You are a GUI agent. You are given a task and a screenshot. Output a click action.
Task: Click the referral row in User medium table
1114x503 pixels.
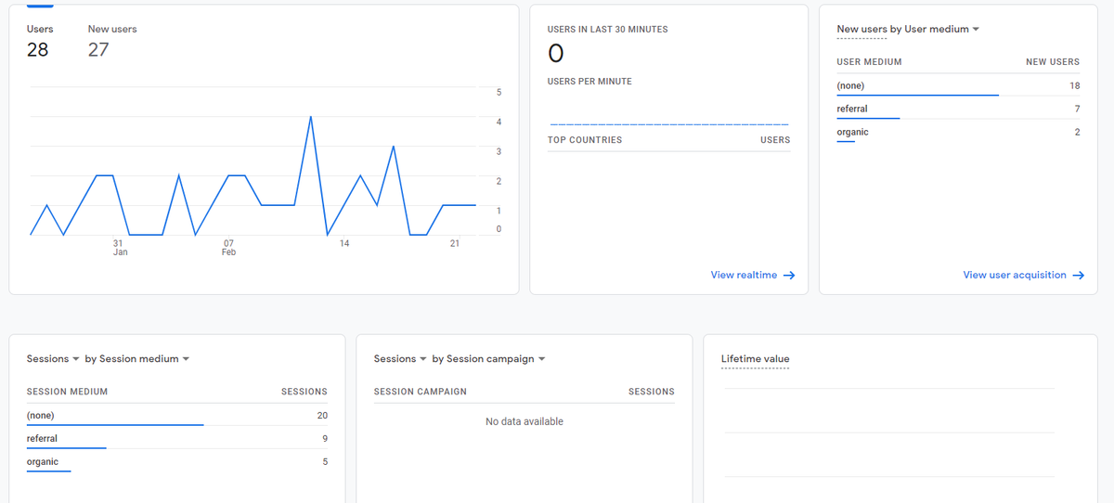[x=958, y=109]
